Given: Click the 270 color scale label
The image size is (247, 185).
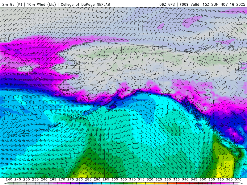Looking at the screenshot, I should 62,179.
